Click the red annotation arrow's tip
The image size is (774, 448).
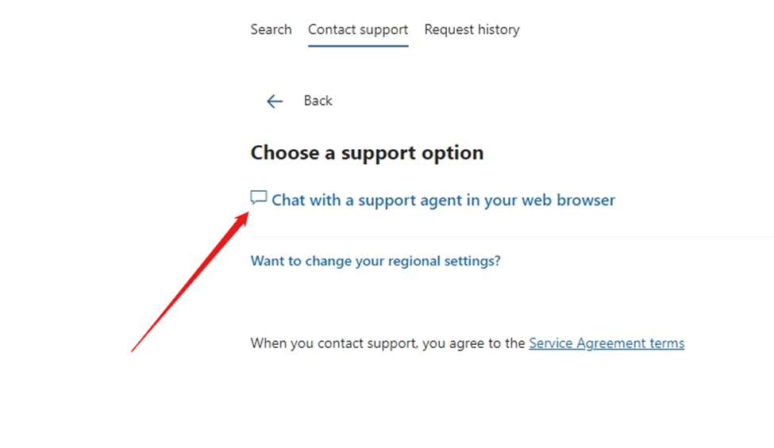pyautogui.click(x=247, y=214)
